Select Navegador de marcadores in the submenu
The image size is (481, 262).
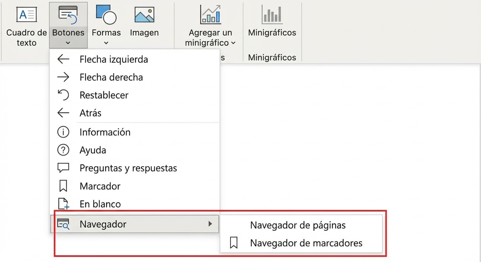coord(301,243)
